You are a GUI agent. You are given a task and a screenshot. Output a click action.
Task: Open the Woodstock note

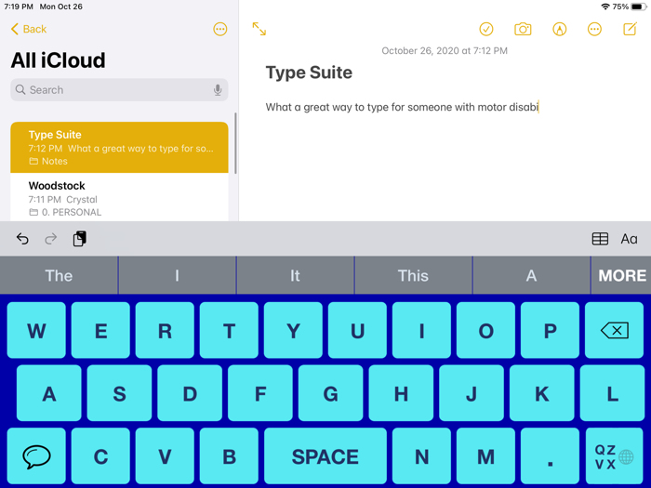pos(119,197)
